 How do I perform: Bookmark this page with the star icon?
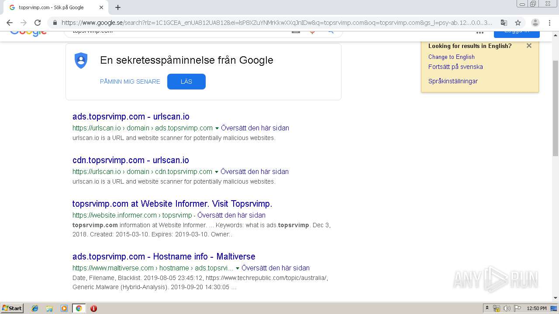(518, 23)
